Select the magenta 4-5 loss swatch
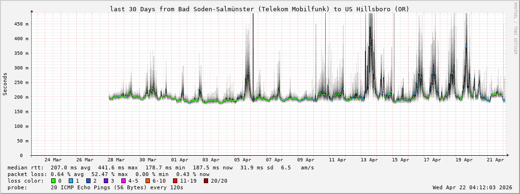This screenshot has height=194, width=520. coord(124,181)
